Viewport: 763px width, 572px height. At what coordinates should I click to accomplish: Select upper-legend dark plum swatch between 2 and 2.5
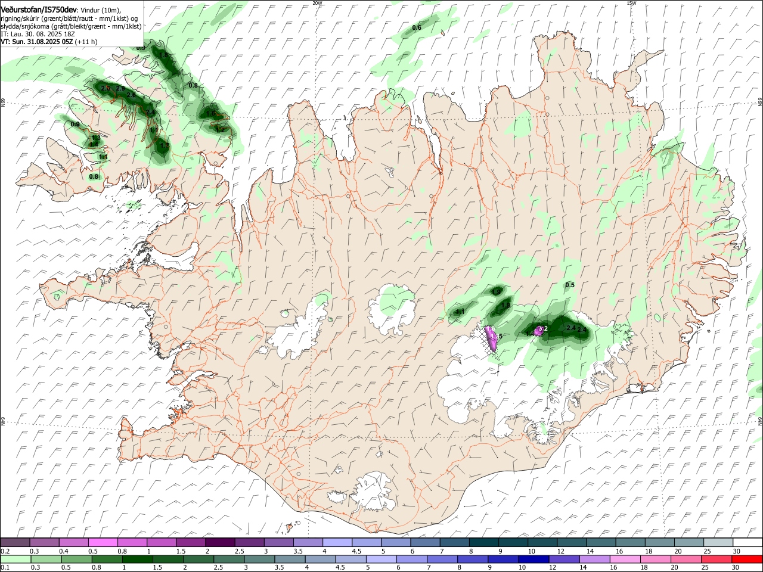tap(219, 542)
